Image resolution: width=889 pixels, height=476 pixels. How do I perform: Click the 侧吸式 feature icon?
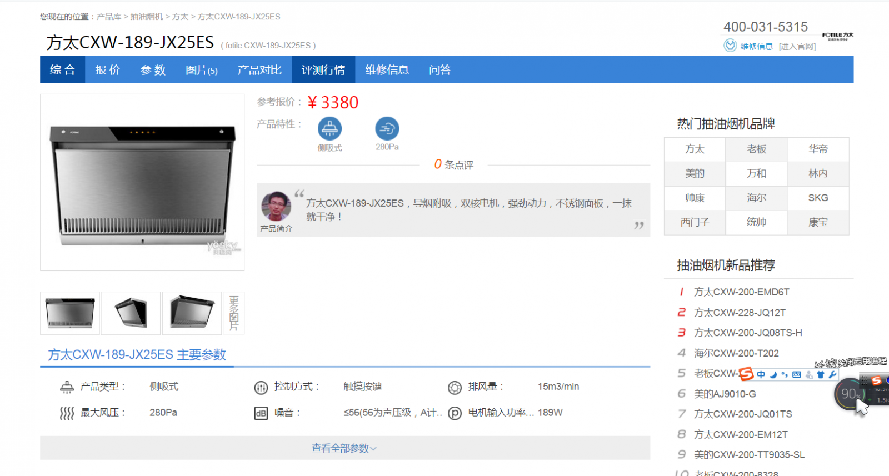[x=329, y=128]
